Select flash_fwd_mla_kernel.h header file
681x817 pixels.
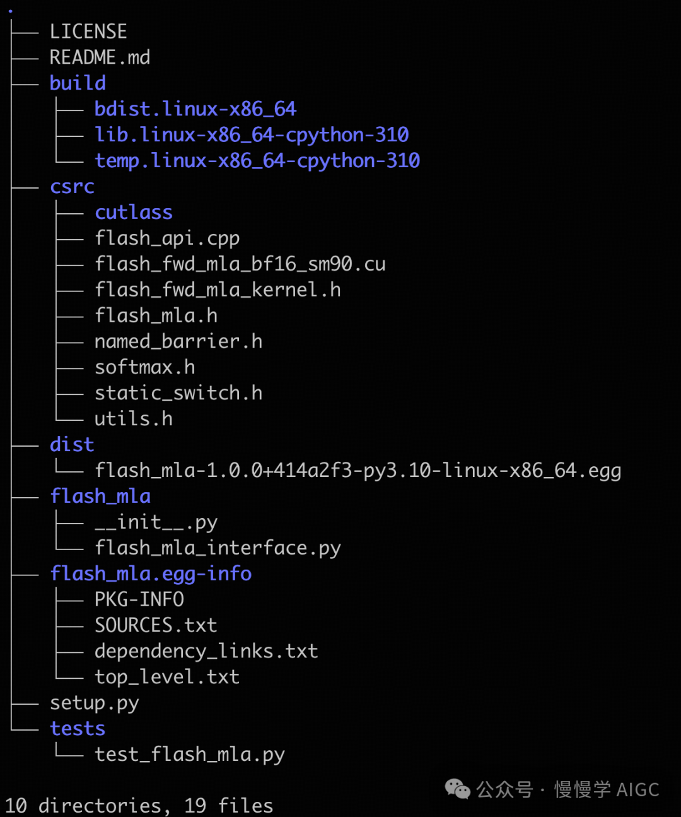click(217, 290)
